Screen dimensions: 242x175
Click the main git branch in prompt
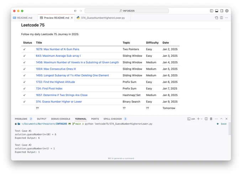pos(77,124)
